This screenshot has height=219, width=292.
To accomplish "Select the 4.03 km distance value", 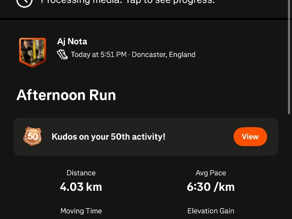I will click(x=81, y=186).
